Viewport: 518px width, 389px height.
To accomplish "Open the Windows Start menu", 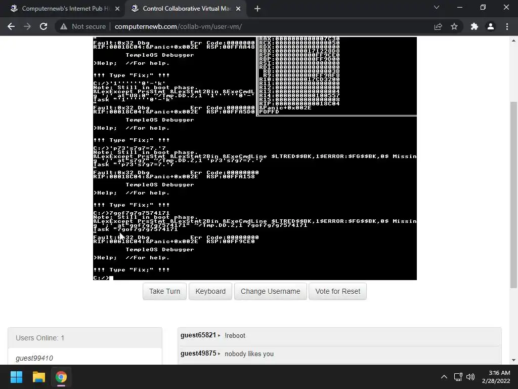I will [16, 377].
